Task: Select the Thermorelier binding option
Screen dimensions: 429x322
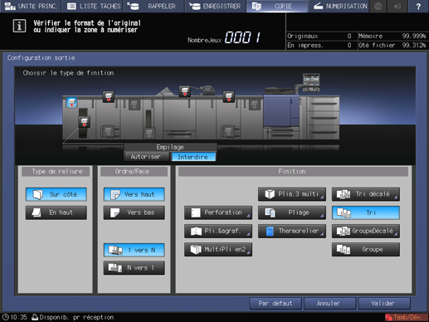Action: [x=292, y=232]
